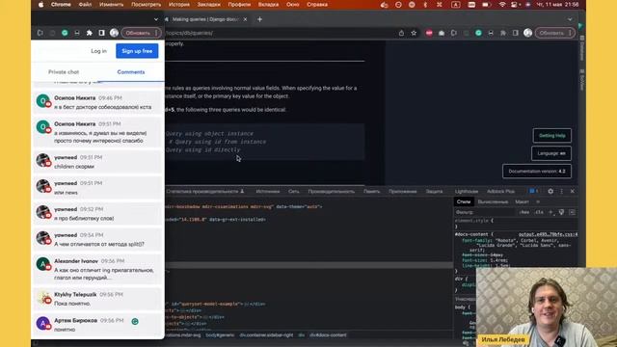The image size is (617, 347).
Task: Click the Sign up free button
Action: 137,51
